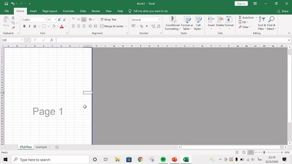The image size is (292, 164).
Task: Decrease indent of cell content
Action: click(x=90, y=26)
